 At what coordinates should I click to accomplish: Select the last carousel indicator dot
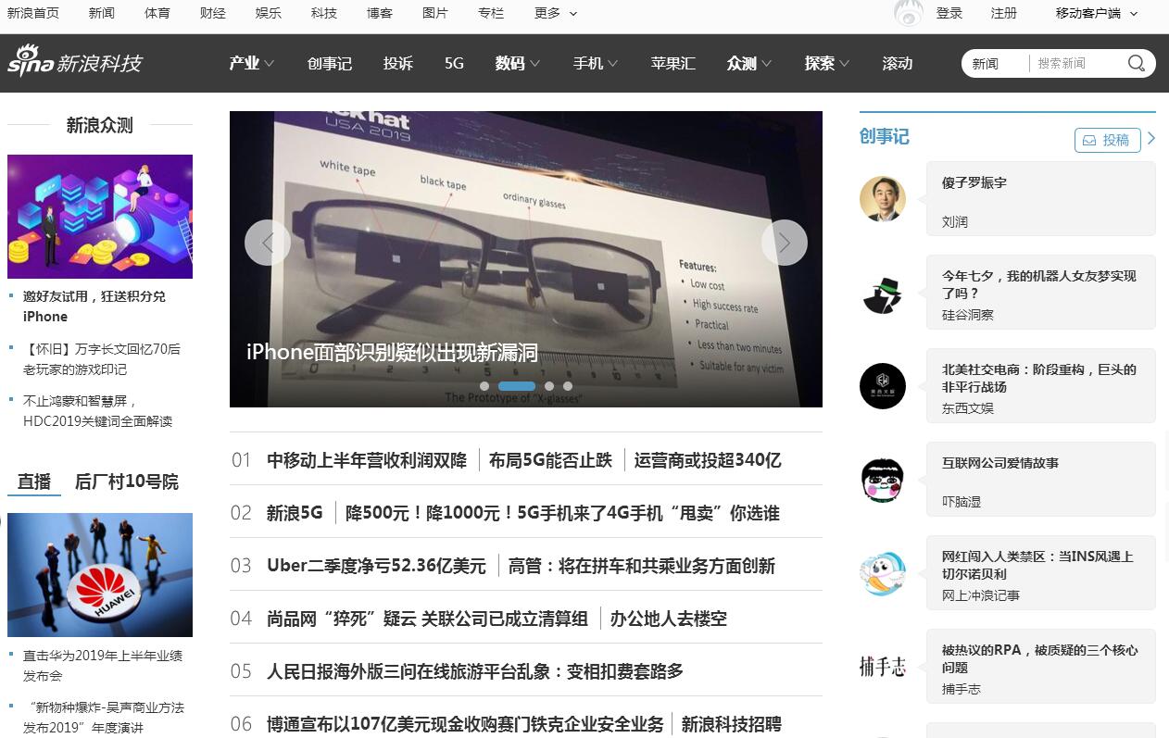pos(568,386)
